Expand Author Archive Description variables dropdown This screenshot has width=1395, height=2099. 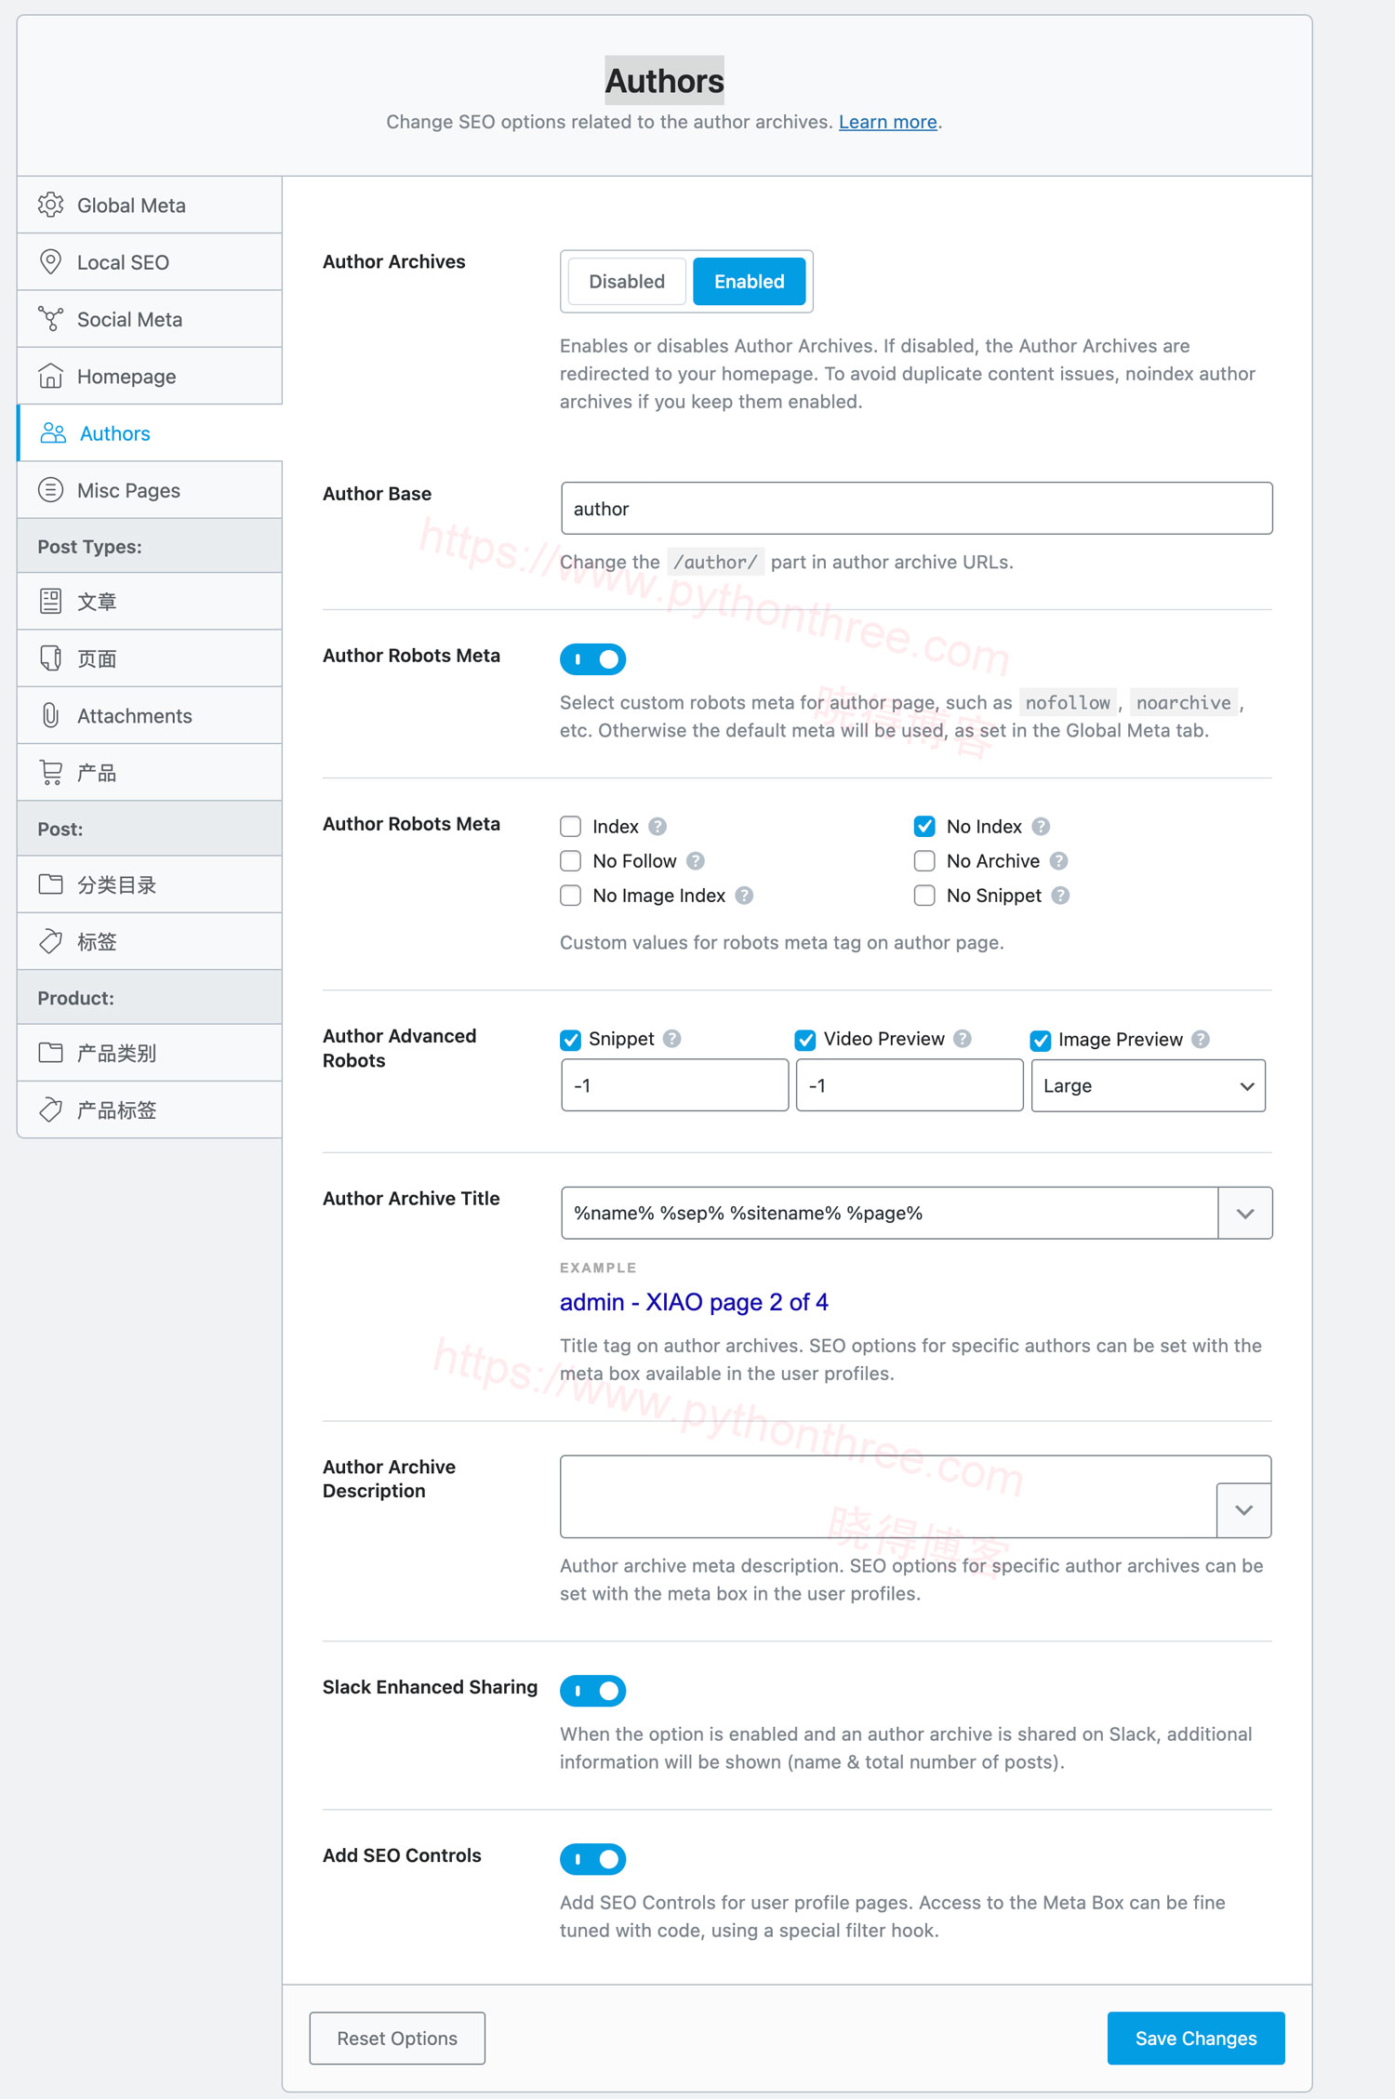(x=1243, y=1510)
